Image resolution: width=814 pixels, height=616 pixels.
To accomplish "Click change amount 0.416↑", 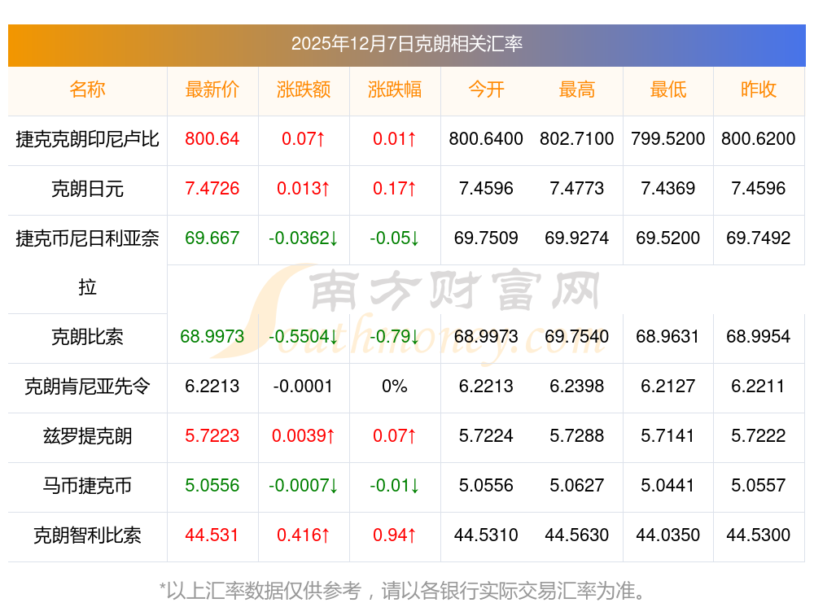I will pyautogui.click(x=303, y=535).
